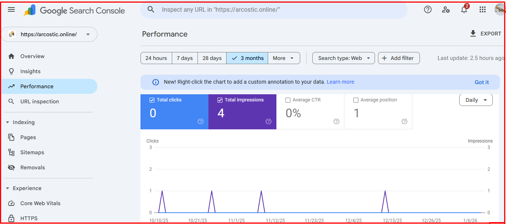Enable the Average CTR checkbox

[288, 100]
